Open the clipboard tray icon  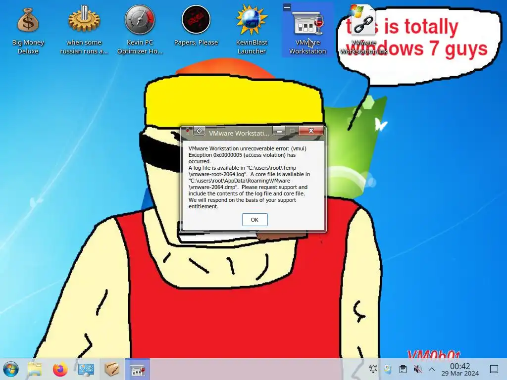[x=403, y=369]
